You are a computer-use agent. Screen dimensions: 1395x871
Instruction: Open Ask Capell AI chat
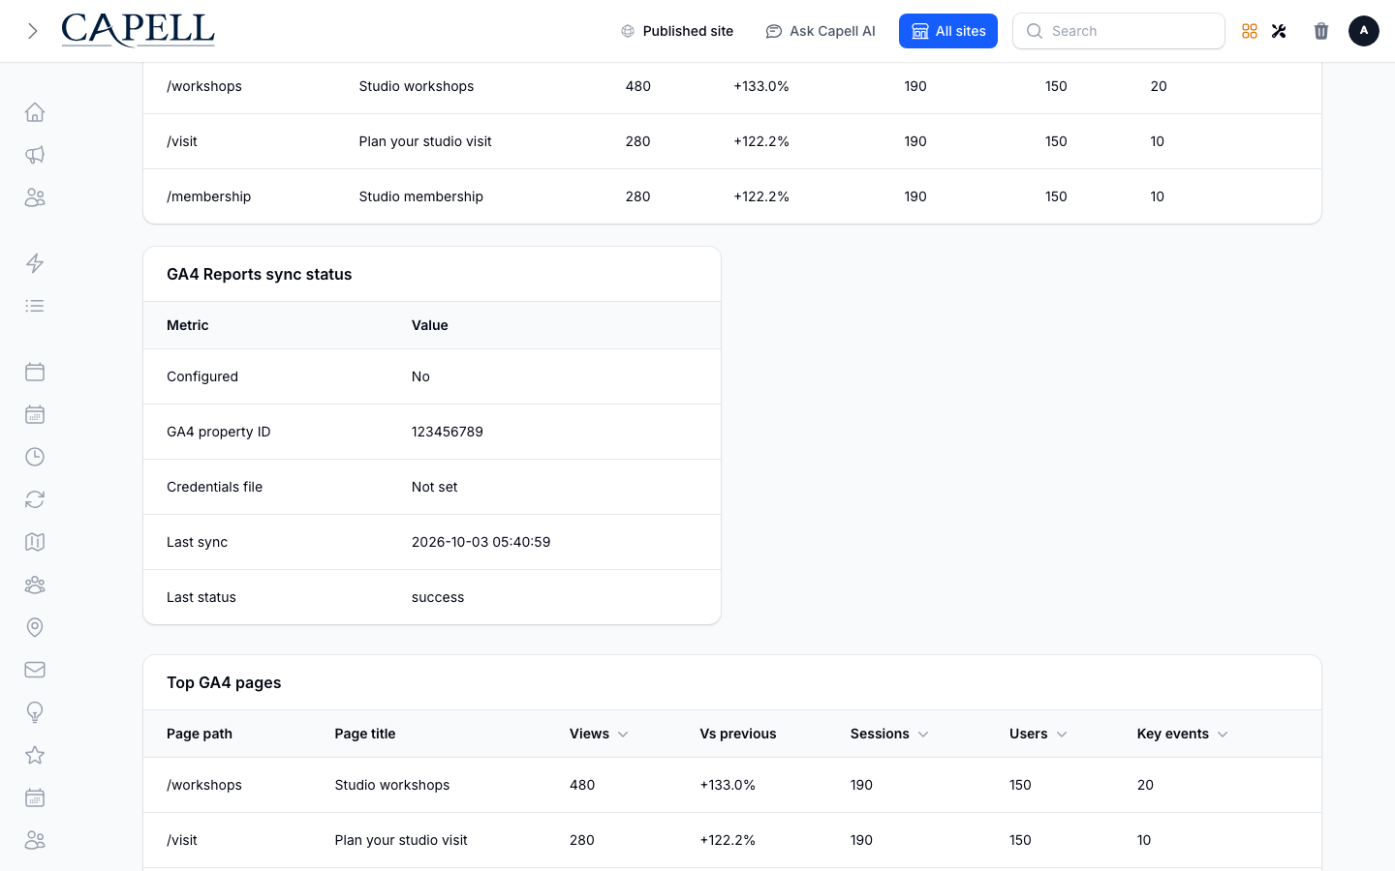click(821, 31)
